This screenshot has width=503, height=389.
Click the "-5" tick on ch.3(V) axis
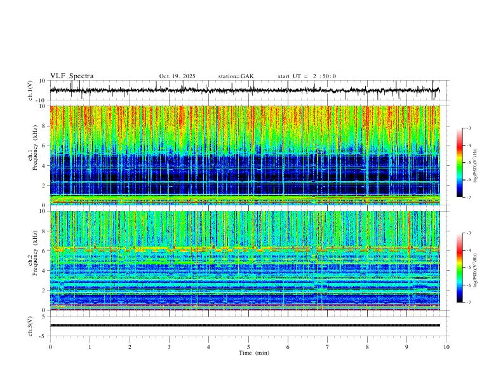(43, 336)
